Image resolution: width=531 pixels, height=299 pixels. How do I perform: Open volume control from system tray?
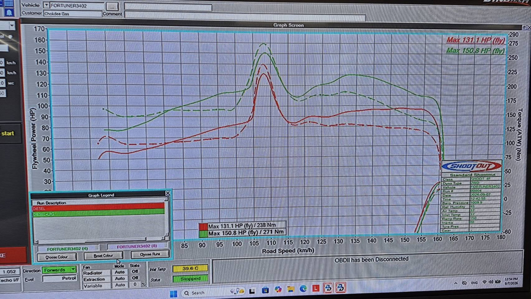coord(491,282)
